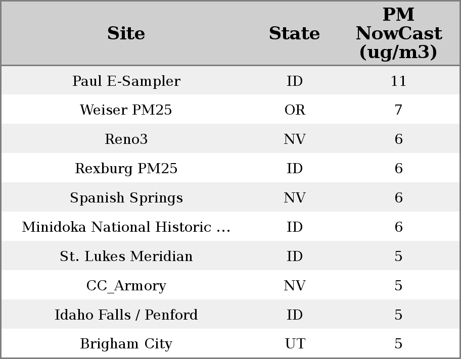Click the PM NowCast column header
The width and height of the screenshot is (461, 359).
(398, 34)
